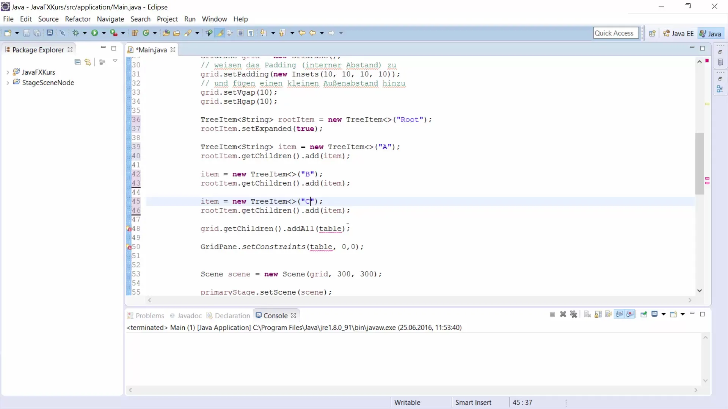Screen dimensions: 728x409
Task: Close the Main.java editor tab
Action: click(x=173, y=50)
